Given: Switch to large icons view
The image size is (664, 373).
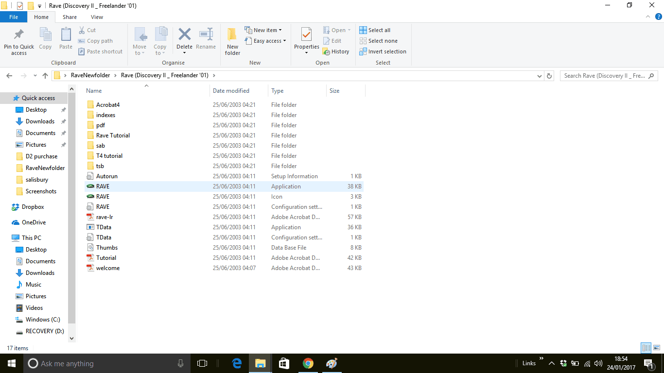Looking at the screenshot, I should [657, 348].
